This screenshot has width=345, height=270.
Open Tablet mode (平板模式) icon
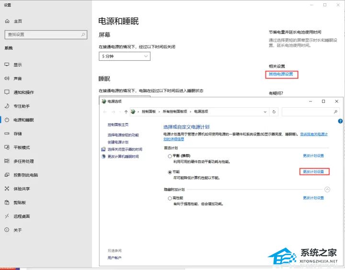click(x=7, y=147)
